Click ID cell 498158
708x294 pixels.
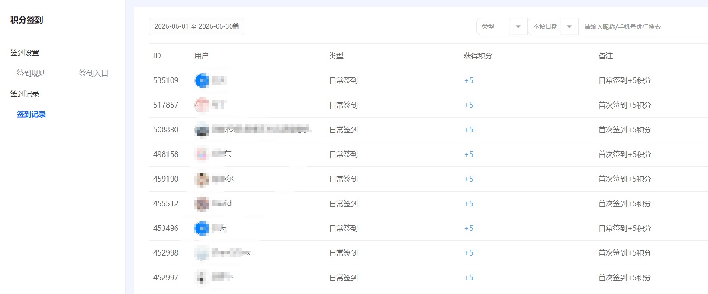(x=166, y=154)
